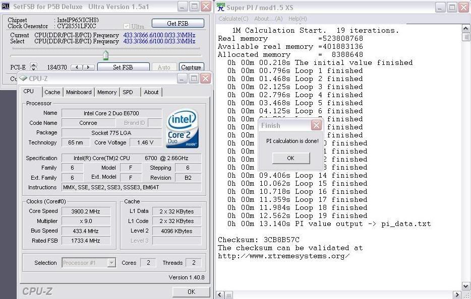
Task: Select the SPD tab in CPU-Z
Action: coord(128,92)
